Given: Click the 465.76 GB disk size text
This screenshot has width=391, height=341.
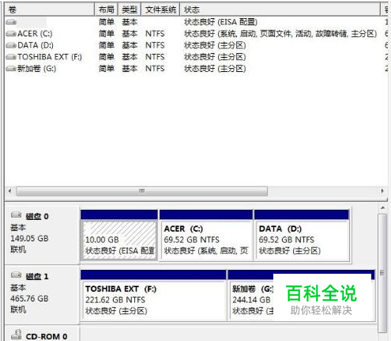Looking at the screenshot, I should (x=29, y=298).
